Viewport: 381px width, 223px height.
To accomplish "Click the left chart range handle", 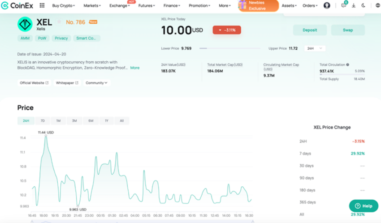I will (x=32, y=221).
